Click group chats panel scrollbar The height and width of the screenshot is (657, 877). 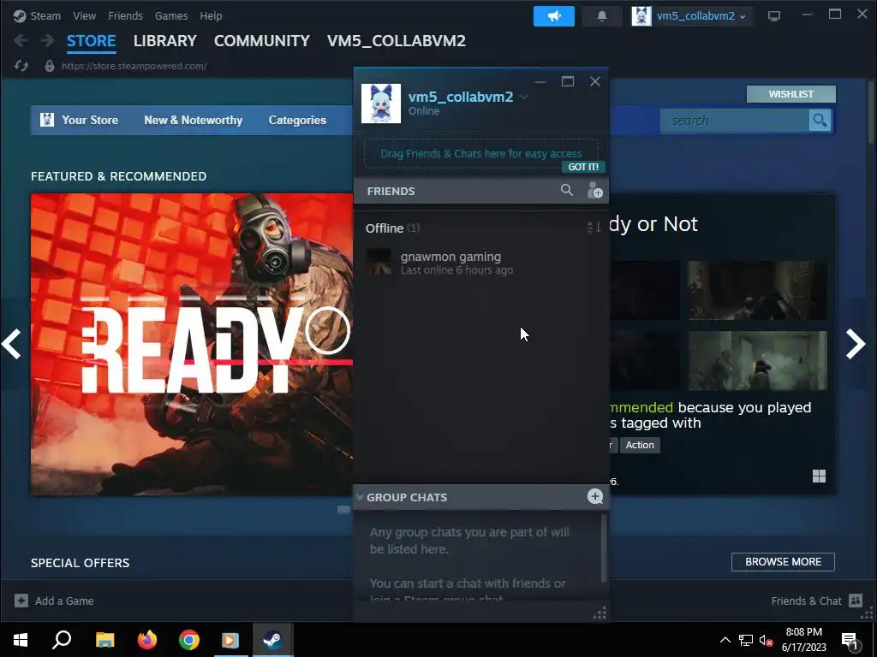[604, 547]
